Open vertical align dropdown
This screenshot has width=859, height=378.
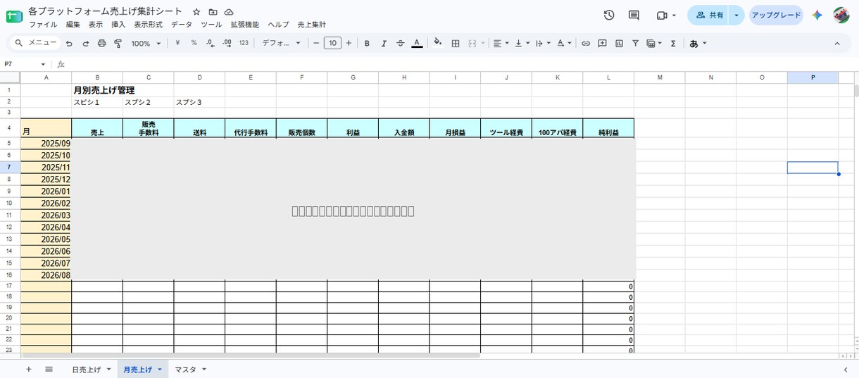point(522,43)
